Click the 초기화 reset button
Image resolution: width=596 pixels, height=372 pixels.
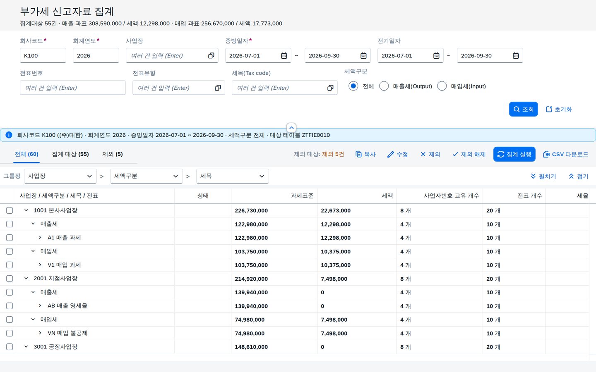pos(559,109)
